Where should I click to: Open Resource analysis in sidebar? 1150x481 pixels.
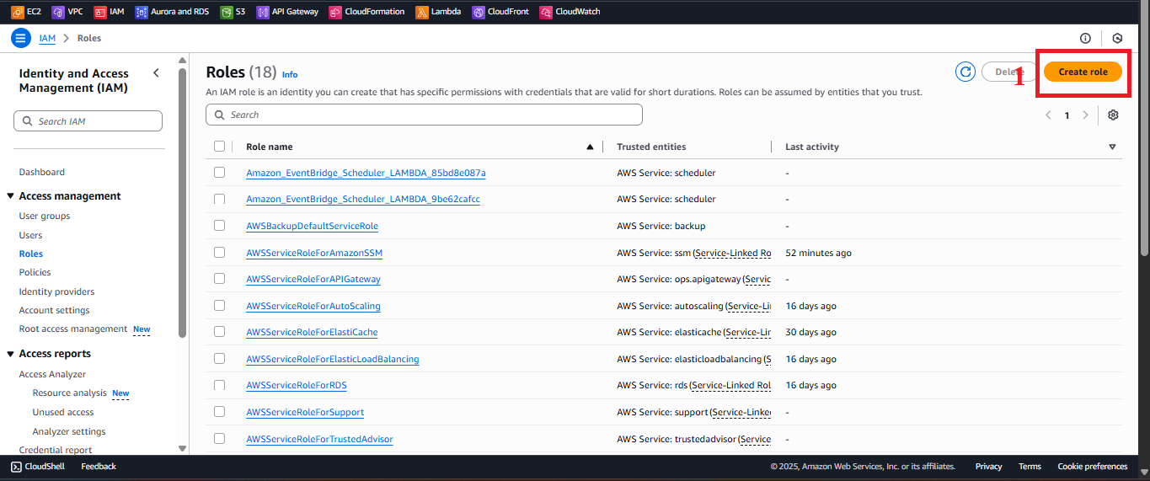70,393
